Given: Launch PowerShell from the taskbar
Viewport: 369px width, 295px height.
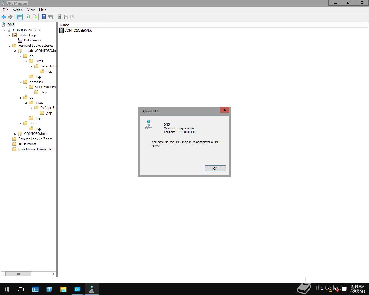Looking at the screenshot, I should tap(49, 289).
